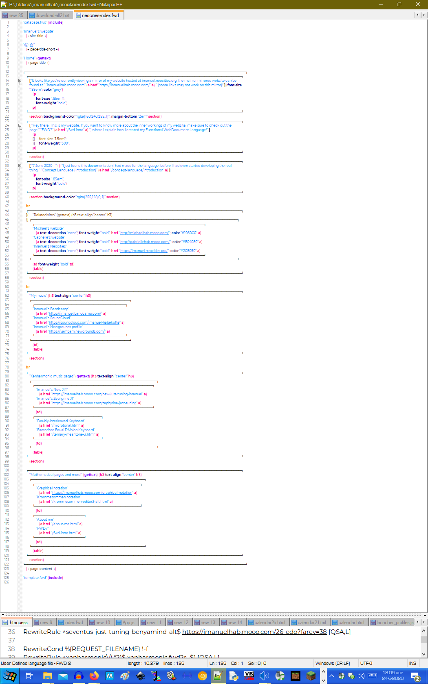The width and height of the screenshot is (428, 684).
Task: Open the VB taskbar icon
Action: (x=249, y=676)
